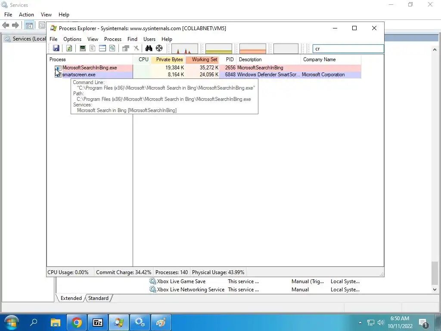The width and height of the screenshot is (441, 331).
Task: Open the Find menu
Action: (132, 39)
